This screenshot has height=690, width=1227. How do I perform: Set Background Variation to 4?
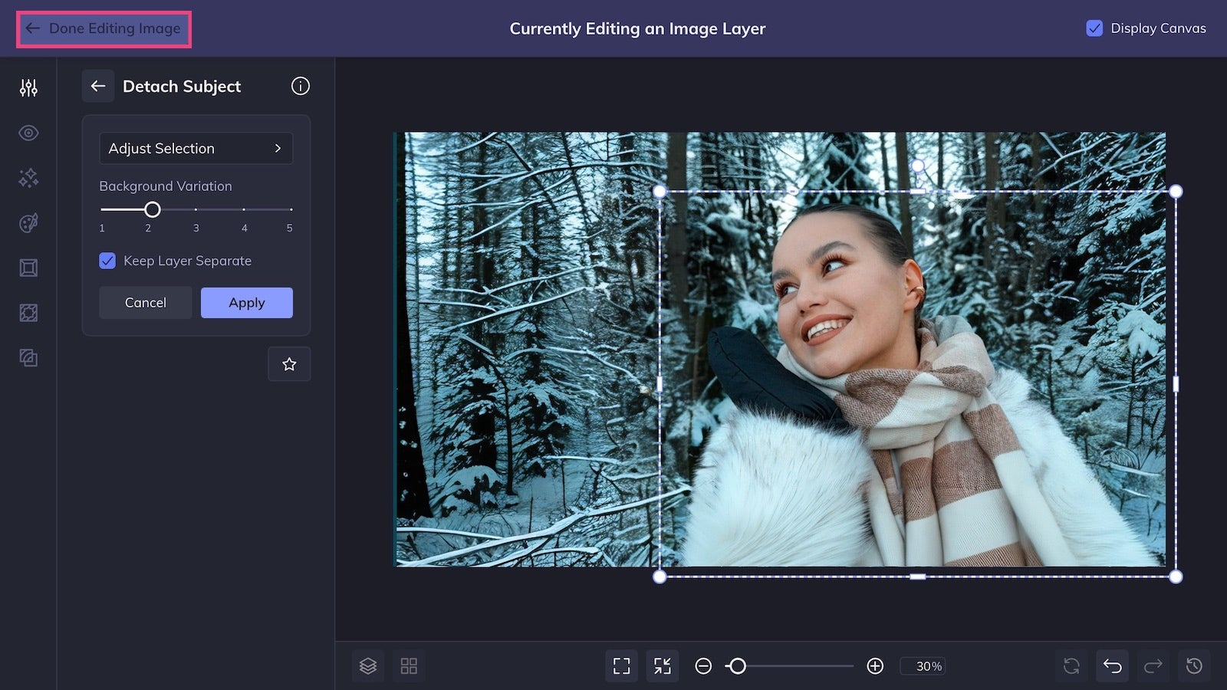click(x=244, y=209)
